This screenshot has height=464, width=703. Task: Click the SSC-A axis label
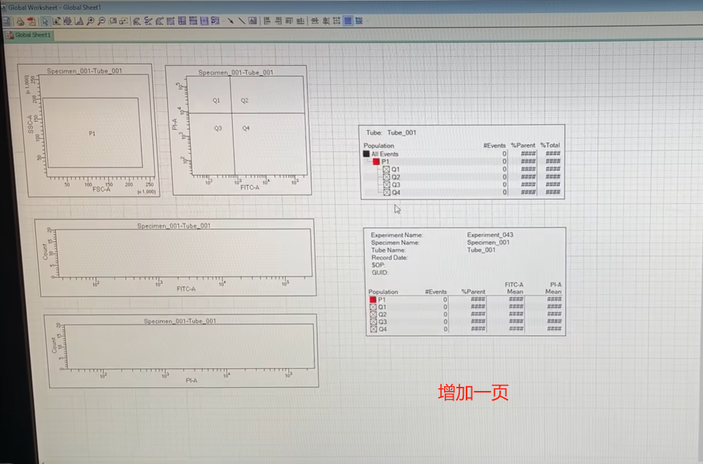tap(31, 124)
